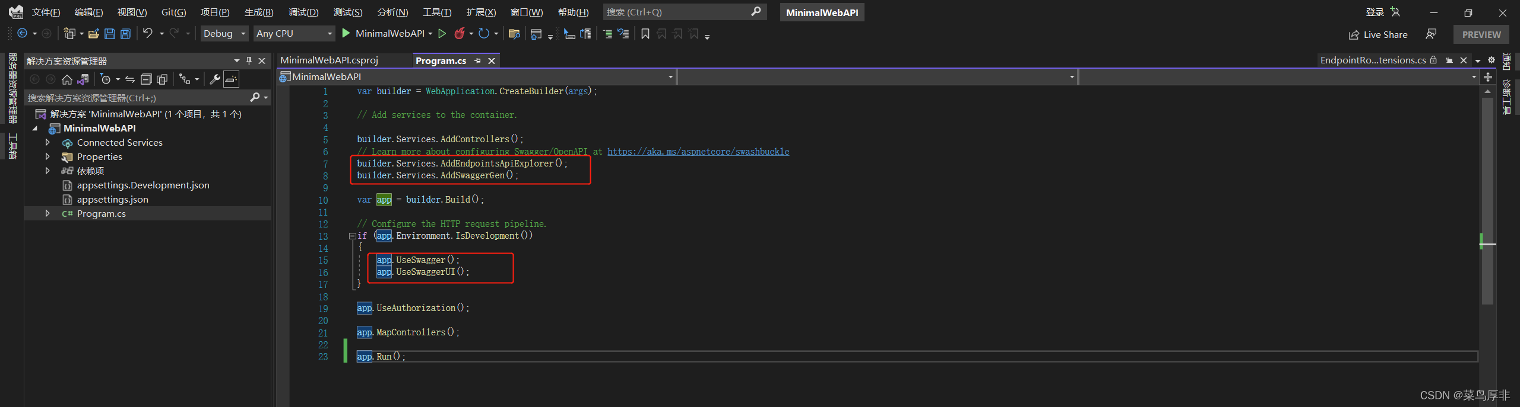The width and height of the screenshot is (1520, 407).
Task: Open the MinimalWebAPI project navigation combo box
Action: (476, 77)
